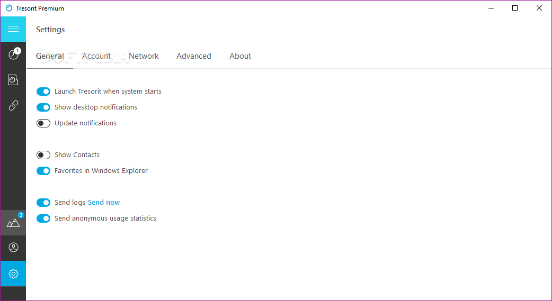Open the user profile icon in the sidebar

[13, 248]
